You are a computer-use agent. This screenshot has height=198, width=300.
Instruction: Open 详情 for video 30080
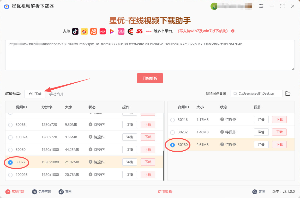coord(130,150)
